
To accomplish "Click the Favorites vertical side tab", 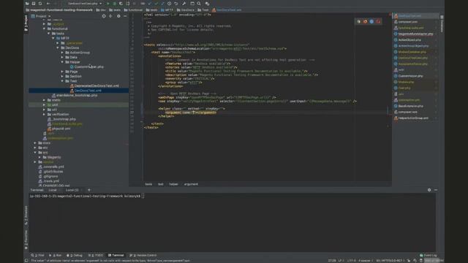I will tap(26, 240).
